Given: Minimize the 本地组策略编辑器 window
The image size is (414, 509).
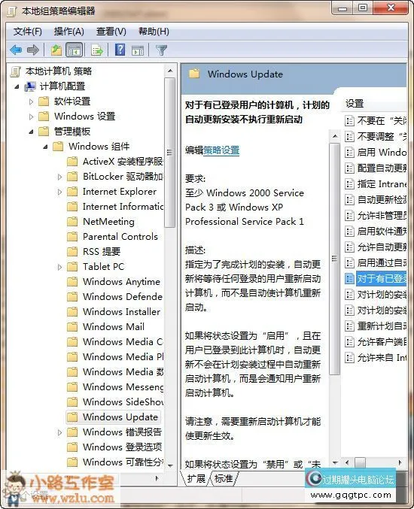Looking at the screenshot, I should 342,8.
